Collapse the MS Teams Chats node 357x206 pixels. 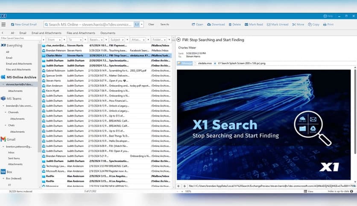[x=6, y=125]
